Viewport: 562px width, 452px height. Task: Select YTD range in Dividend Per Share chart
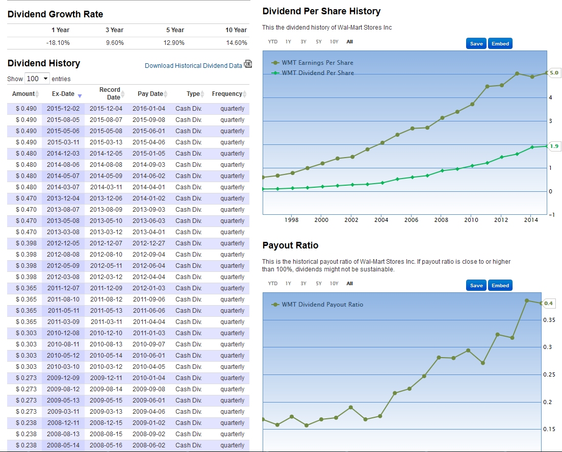pyautogui.click(x=272, y=42)
